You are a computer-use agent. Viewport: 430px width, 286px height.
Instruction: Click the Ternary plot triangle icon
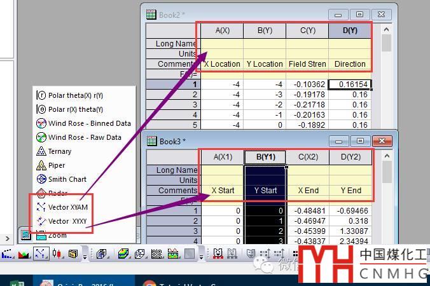[41, 151]
